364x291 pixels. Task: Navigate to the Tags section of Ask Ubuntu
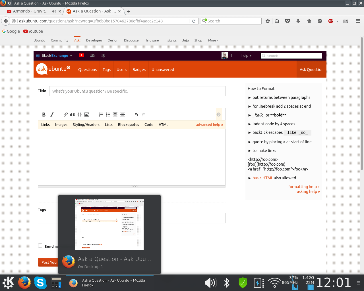(x=106, y=69)
